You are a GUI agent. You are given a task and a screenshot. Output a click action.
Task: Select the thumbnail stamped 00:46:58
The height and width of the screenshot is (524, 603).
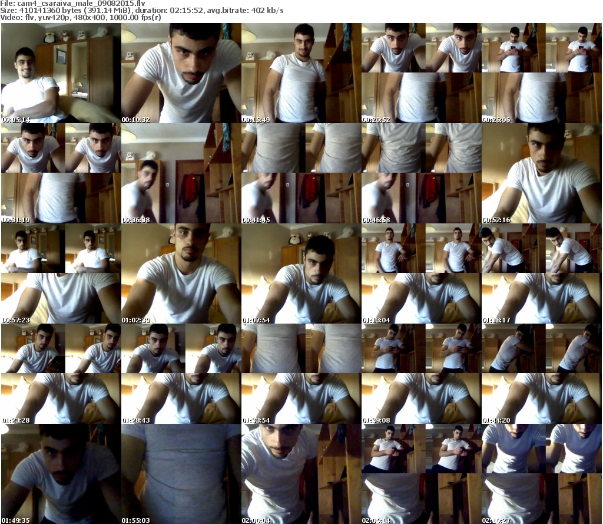(422, 173)
